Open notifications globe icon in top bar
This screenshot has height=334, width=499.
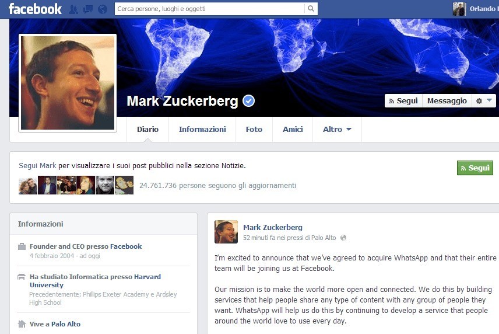pyautogui.click(x=103, y=9)
